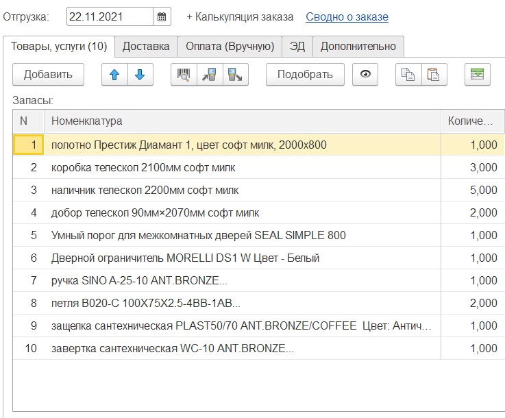Go to the Дополнительно tab
505x418 pixels.
[x=358, y=47]
